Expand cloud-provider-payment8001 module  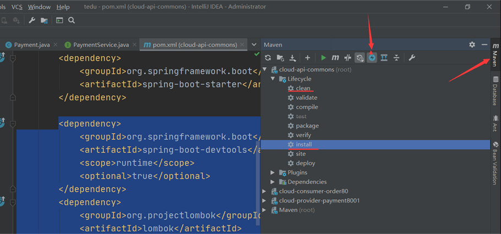265,201
